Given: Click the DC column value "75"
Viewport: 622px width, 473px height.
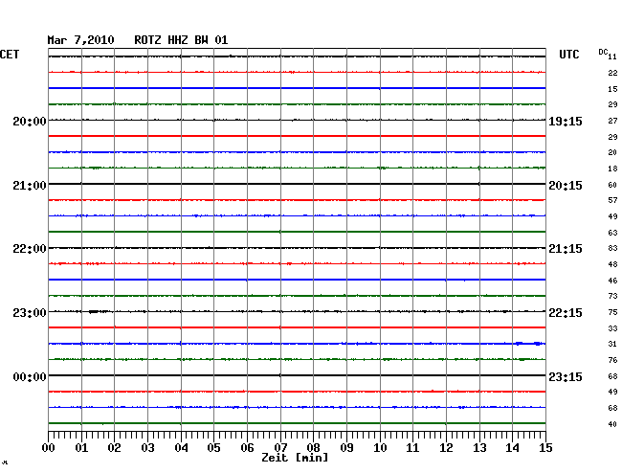Looking at the screenshot, I should tap(612, 312).
